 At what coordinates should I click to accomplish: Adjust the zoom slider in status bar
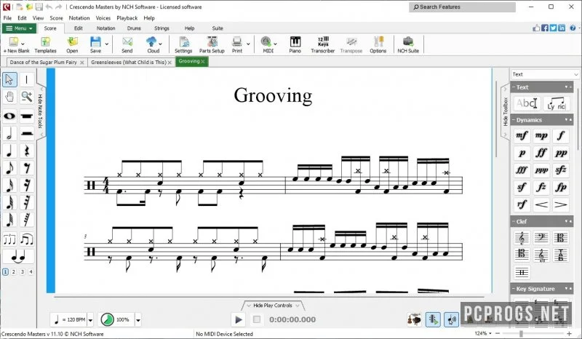521,334
